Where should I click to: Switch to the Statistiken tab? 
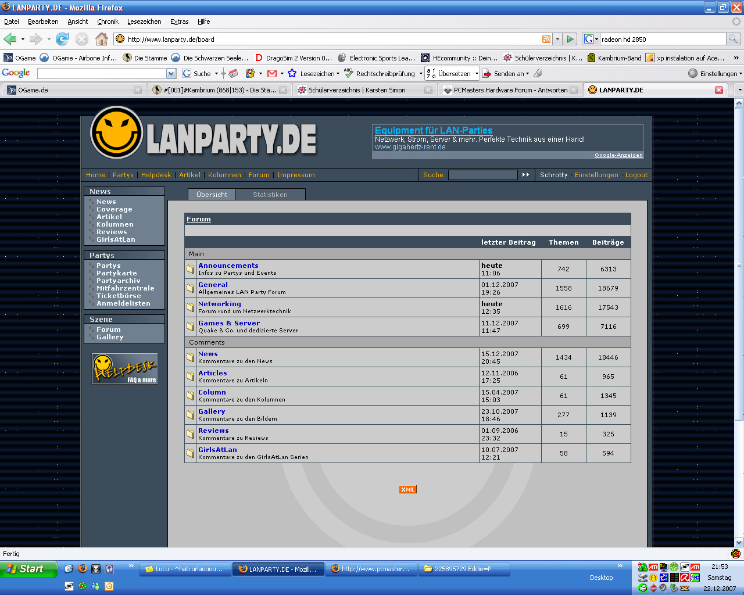tap(270, 195)
